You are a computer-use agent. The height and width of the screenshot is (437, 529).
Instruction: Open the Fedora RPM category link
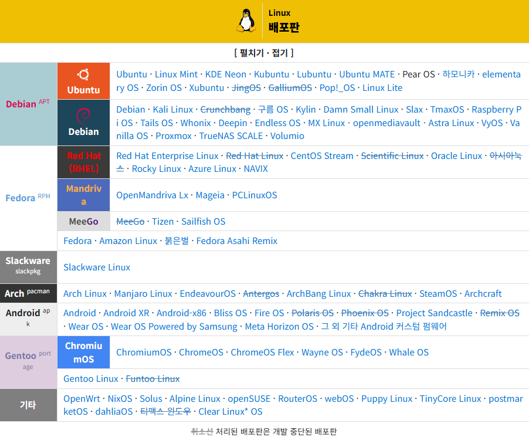click(x=28, y=198)
